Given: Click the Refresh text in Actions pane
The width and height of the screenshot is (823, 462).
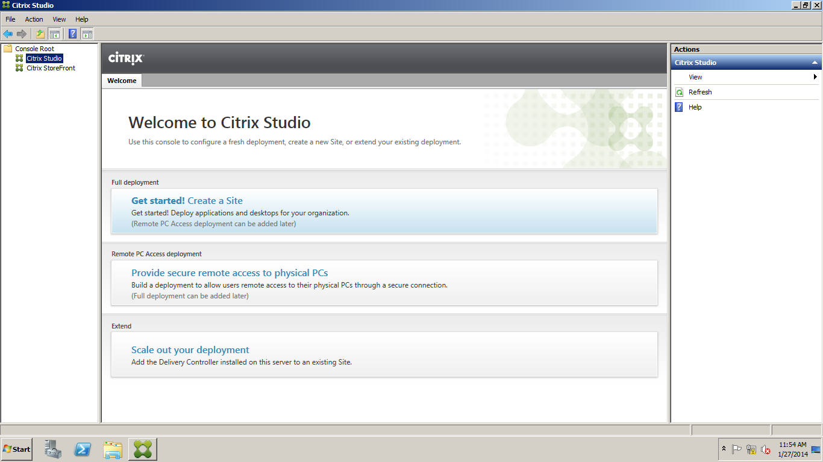Looking at the screenshot, I should click(700, 92).
